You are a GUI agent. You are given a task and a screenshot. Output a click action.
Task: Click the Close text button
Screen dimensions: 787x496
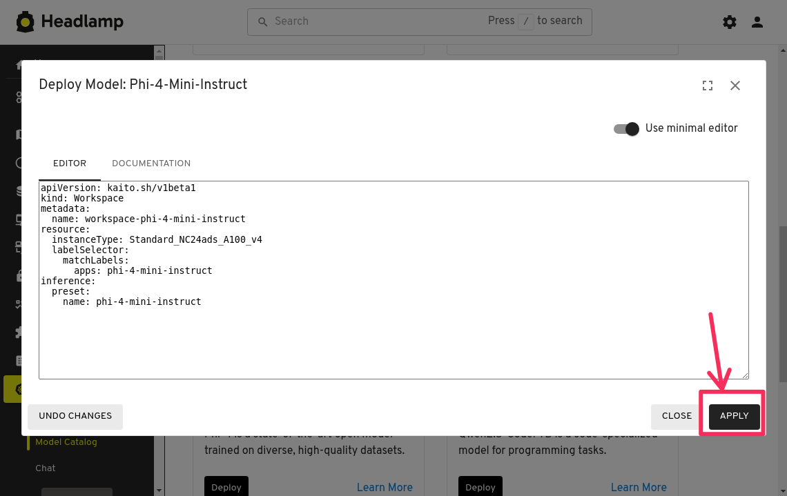pos(677,416)
